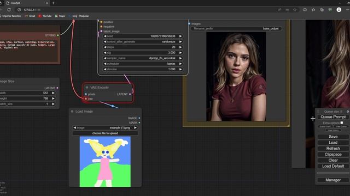Edit the filename_prefix base_output field
Image resolution: width=350 pixels, height=196 pixels.
[236, 28]
